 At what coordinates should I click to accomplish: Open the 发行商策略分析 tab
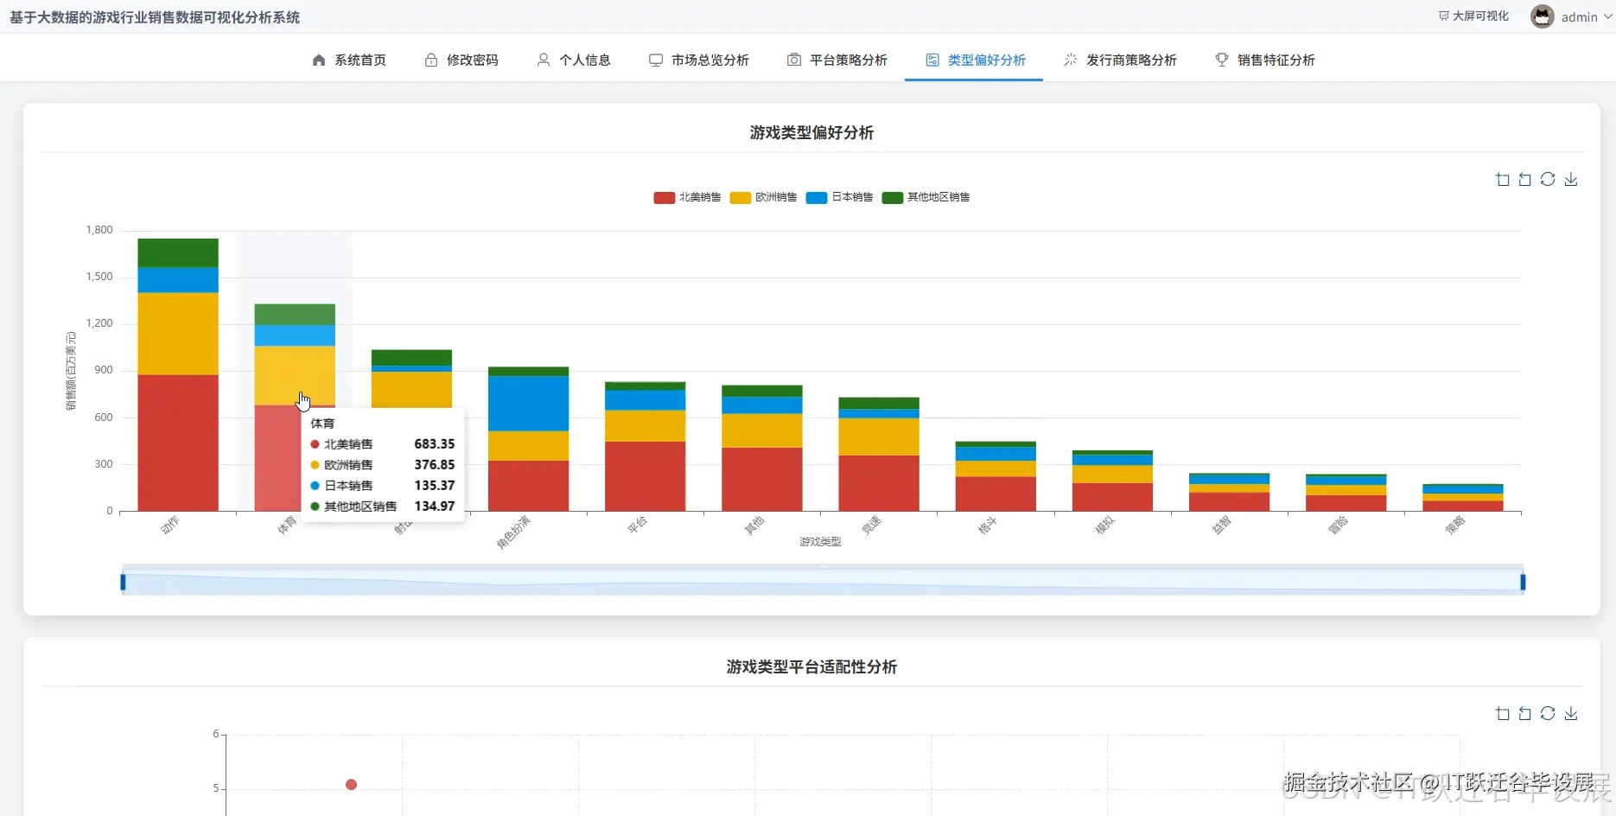pyautogui.click(x=1120, y=60)
